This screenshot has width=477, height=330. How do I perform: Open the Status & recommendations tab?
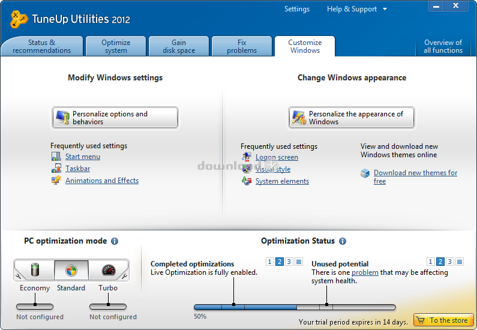pos(41,46)
